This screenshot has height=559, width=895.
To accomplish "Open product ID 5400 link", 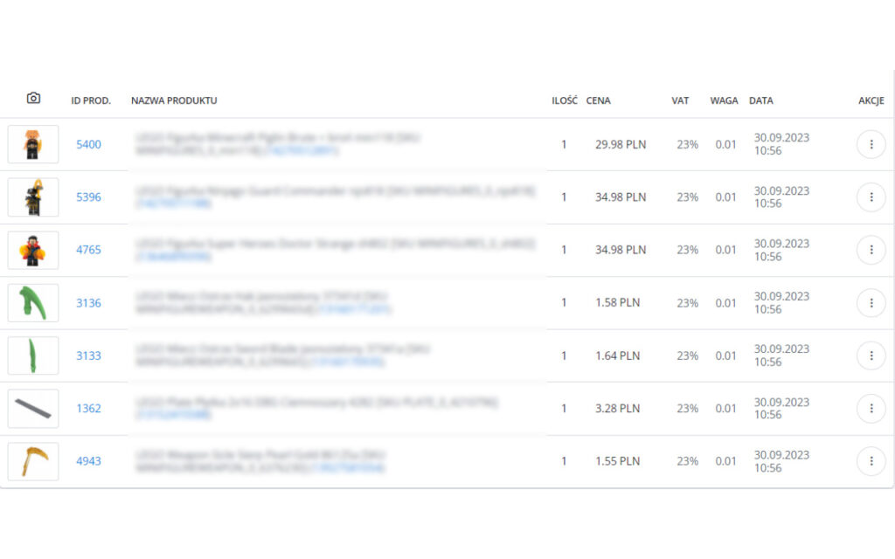I will coord(88,144).
